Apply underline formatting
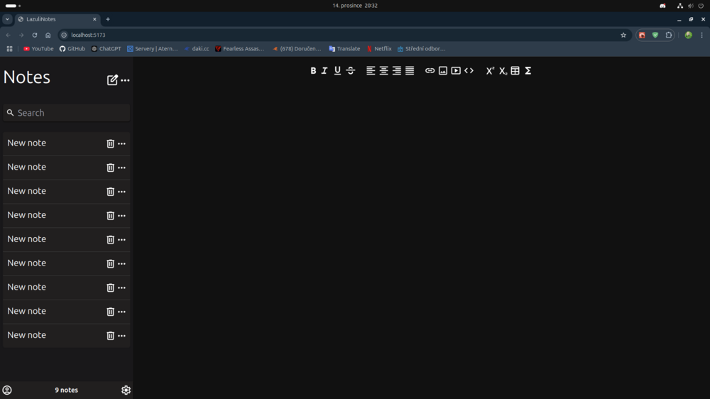The image size is (710, 399). click(337, 71)
